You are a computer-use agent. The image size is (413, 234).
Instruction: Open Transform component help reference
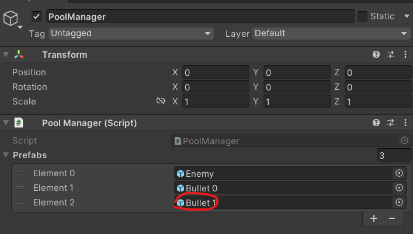point(377,55)
